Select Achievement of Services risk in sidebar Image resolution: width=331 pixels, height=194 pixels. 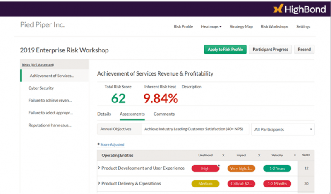[x=55, y=76]
